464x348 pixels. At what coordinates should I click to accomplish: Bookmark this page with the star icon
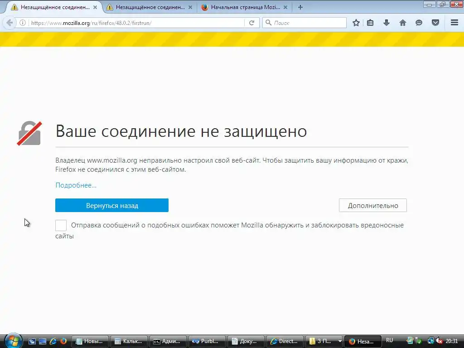pos(356,23)
